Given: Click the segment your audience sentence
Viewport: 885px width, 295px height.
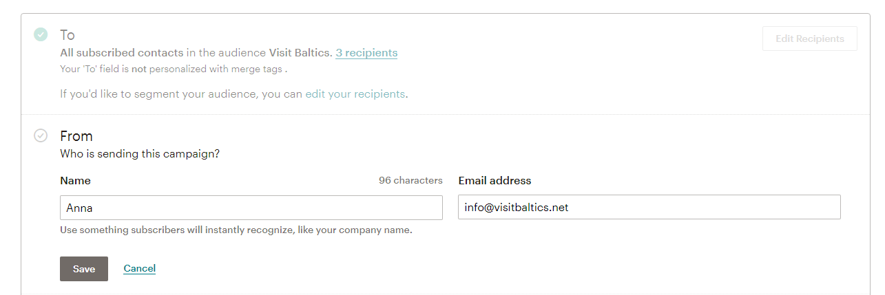Looking at the screenshot, I should click(x=234, y=94).
